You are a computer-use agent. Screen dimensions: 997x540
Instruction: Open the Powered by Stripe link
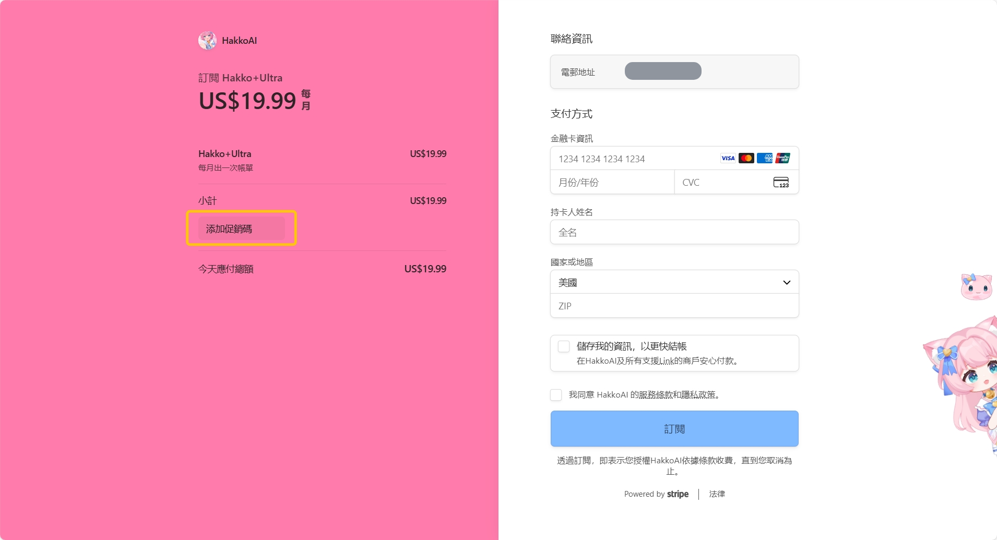point(656,494)
